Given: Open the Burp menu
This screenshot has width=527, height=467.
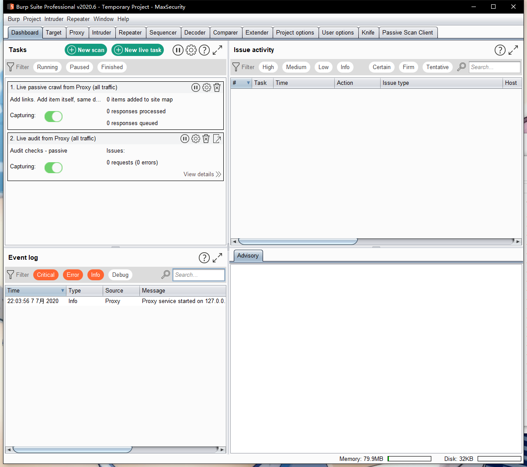Looking at the screenshot, I should point(14,19).
